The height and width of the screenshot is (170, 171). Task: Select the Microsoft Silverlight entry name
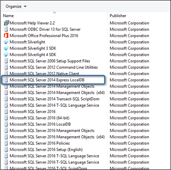coord(27,42)
